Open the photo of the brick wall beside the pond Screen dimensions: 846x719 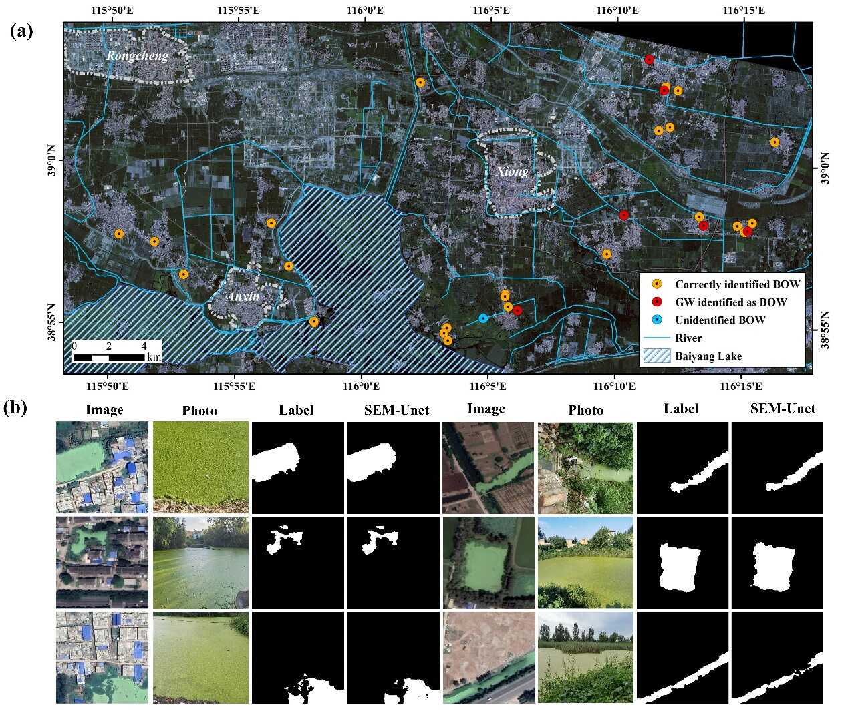point(585,467)
